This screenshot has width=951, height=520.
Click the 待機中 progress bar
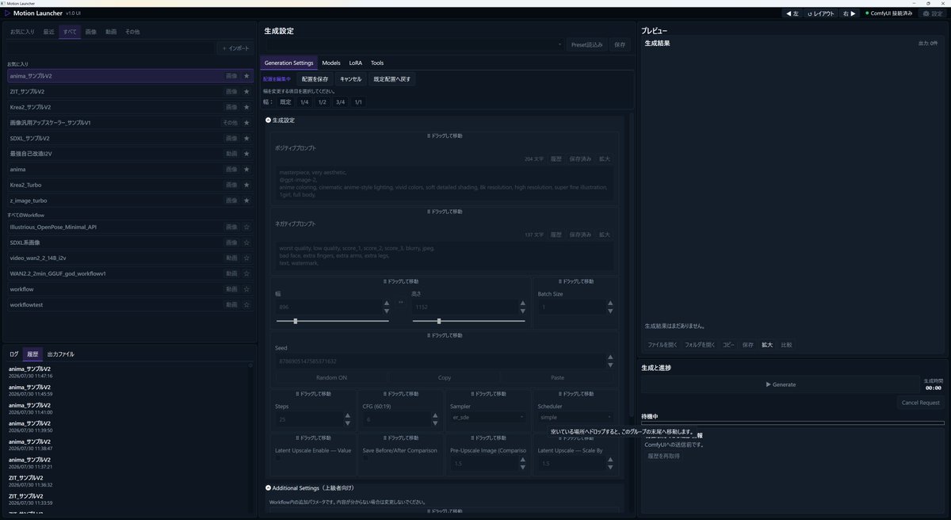click(792, 423)
